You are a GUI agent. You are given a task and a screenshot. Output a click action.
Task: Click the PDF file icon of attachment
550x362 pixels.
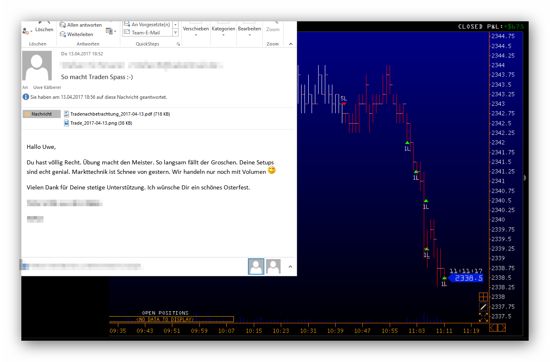tap(66, 114)
